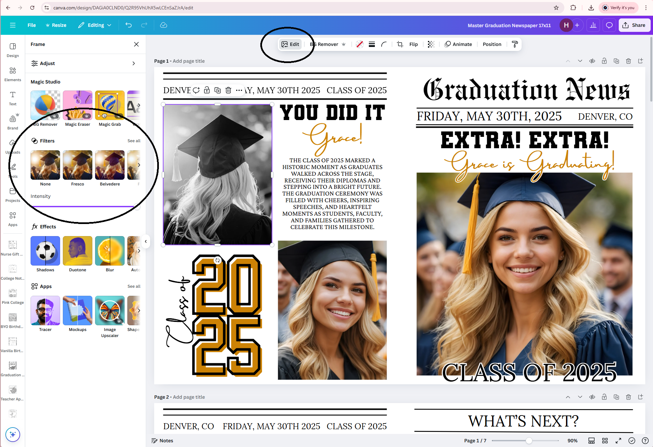Select the border color swatch icon

coord(360,44)
